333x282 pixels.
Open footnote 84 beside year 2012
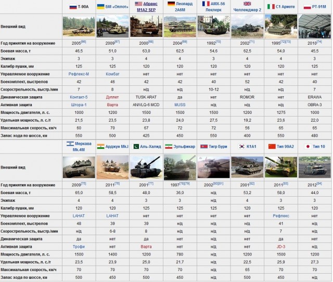tap(319, 184)
